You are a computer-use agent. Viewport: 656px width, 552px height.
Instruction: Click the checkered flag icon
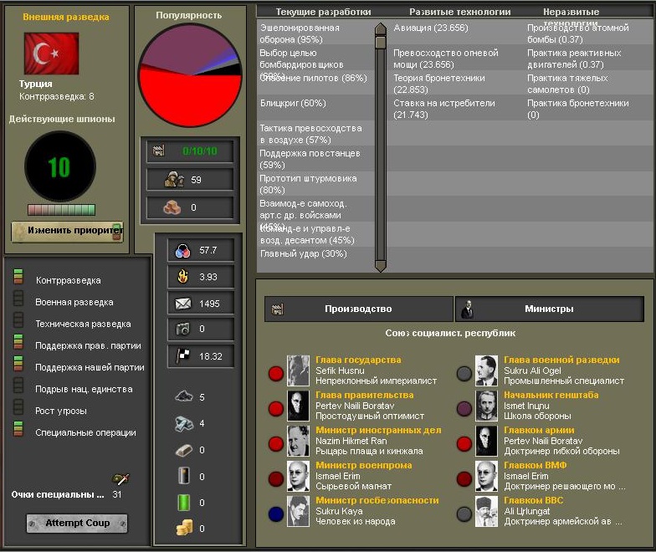182,356
